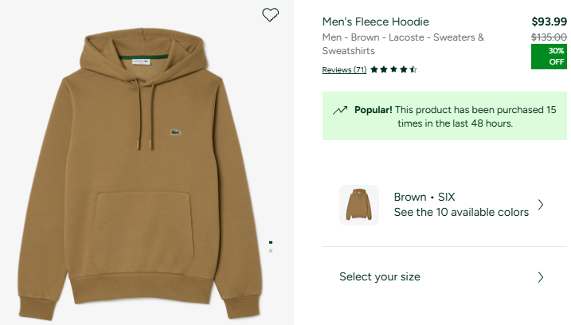Click the trending arrow icon beside Popular
This screenshot has height=325, width=571.
coord(339,110)
